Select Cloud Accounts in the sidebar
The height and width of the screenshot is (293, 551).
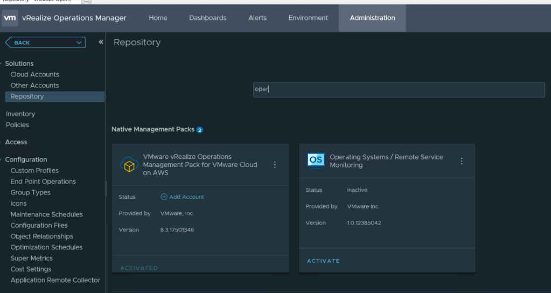35,74
